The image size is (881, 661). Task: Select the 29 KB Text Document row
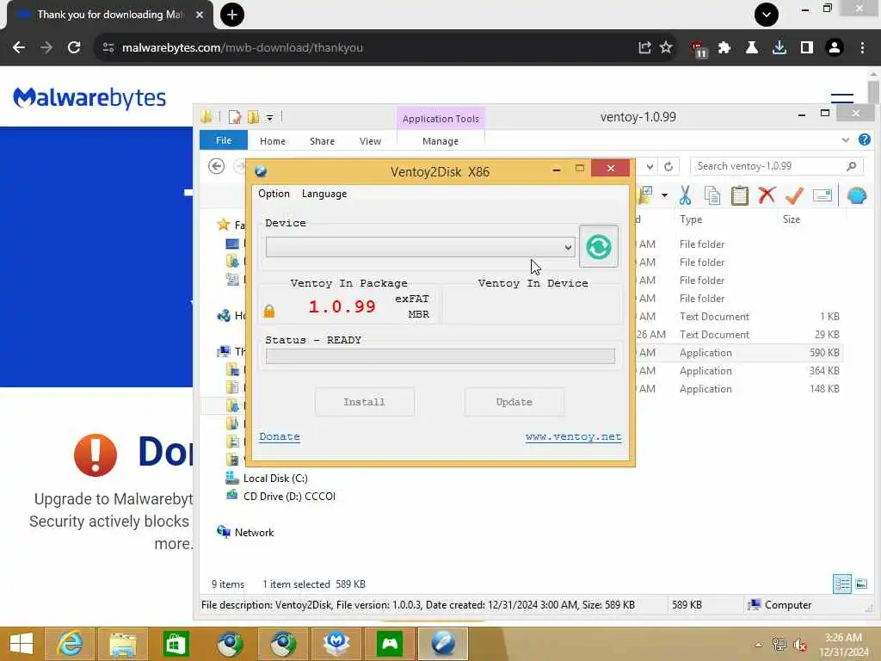(739, 335)
